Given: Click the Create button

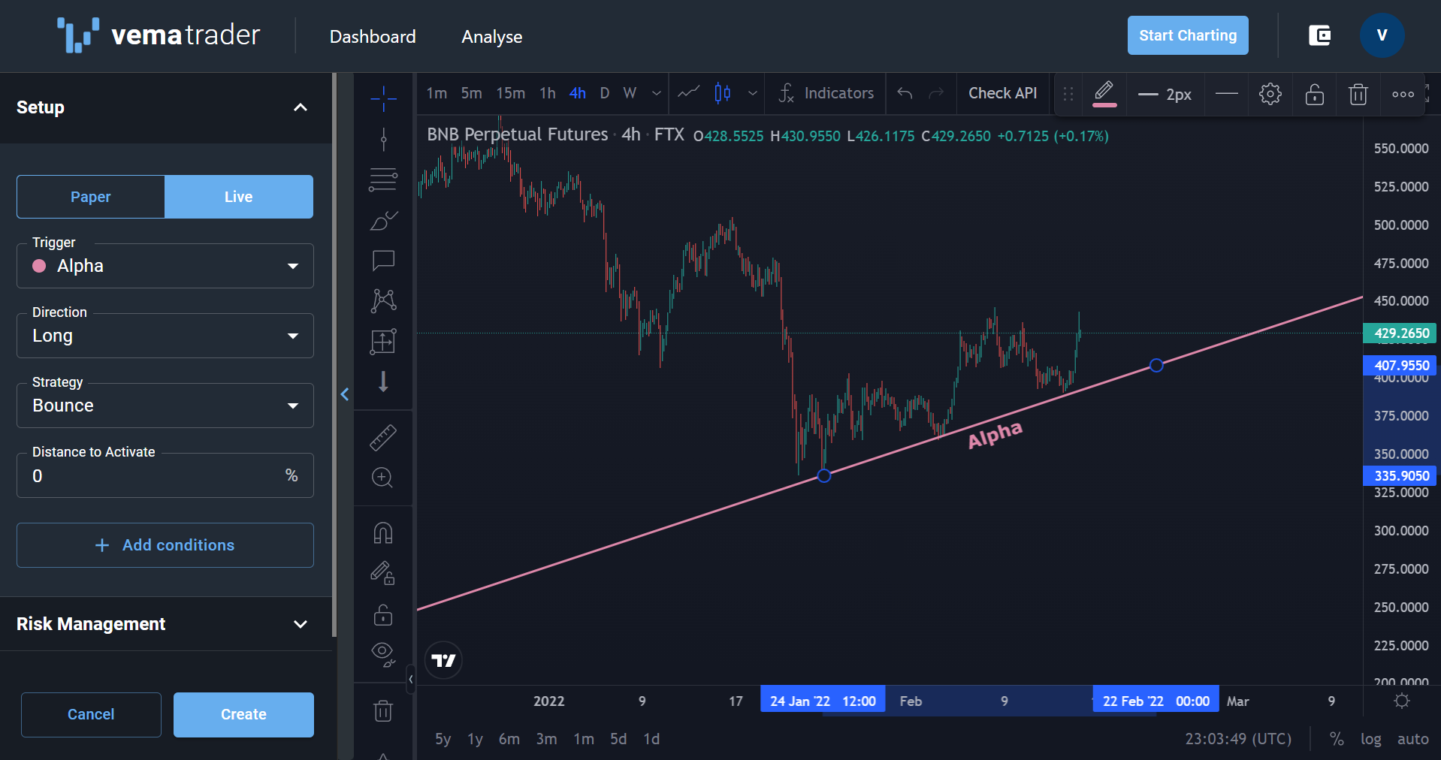Looking at the screenshot, I should [x=243, y=714].
